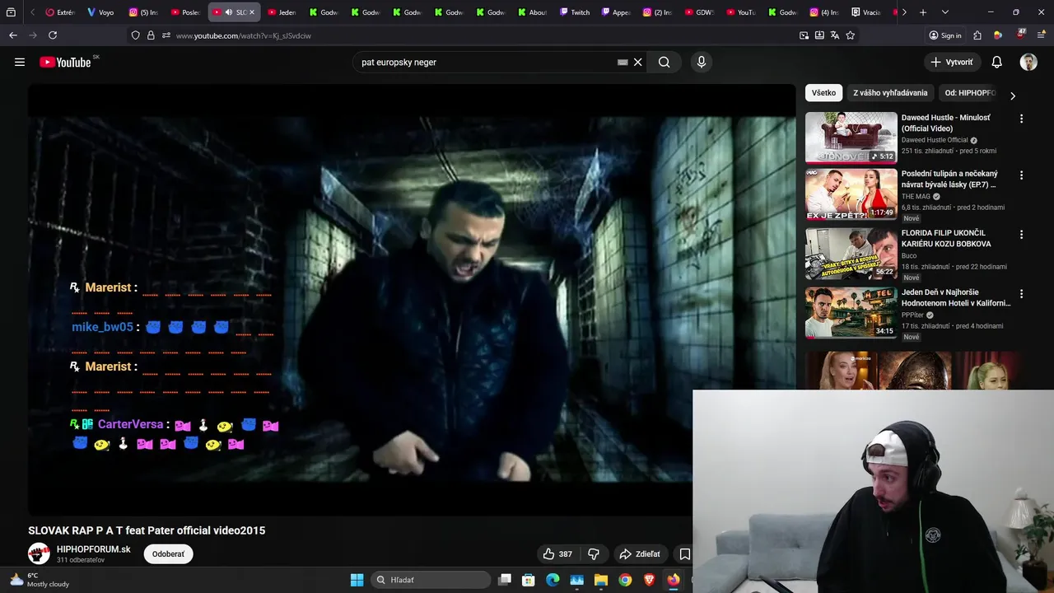Close the active SLO YouTube tab

tap(252, 12)
